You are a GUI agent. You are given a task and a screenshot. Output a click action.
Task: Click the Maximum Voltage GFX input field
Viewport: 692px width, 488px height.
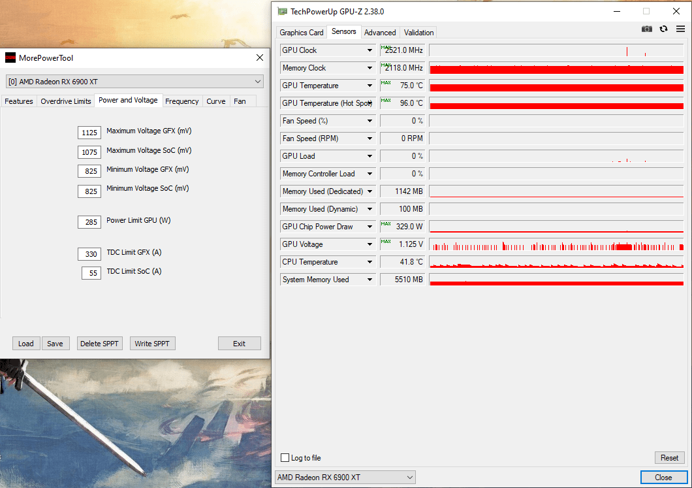pos(89,133)
